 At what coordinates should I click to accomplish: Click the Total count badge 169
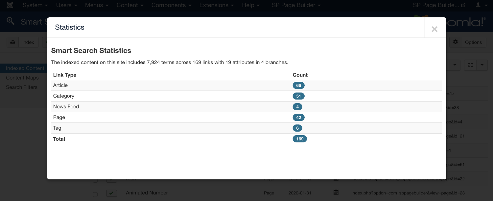pyautogui.click(x=299, y=139)
